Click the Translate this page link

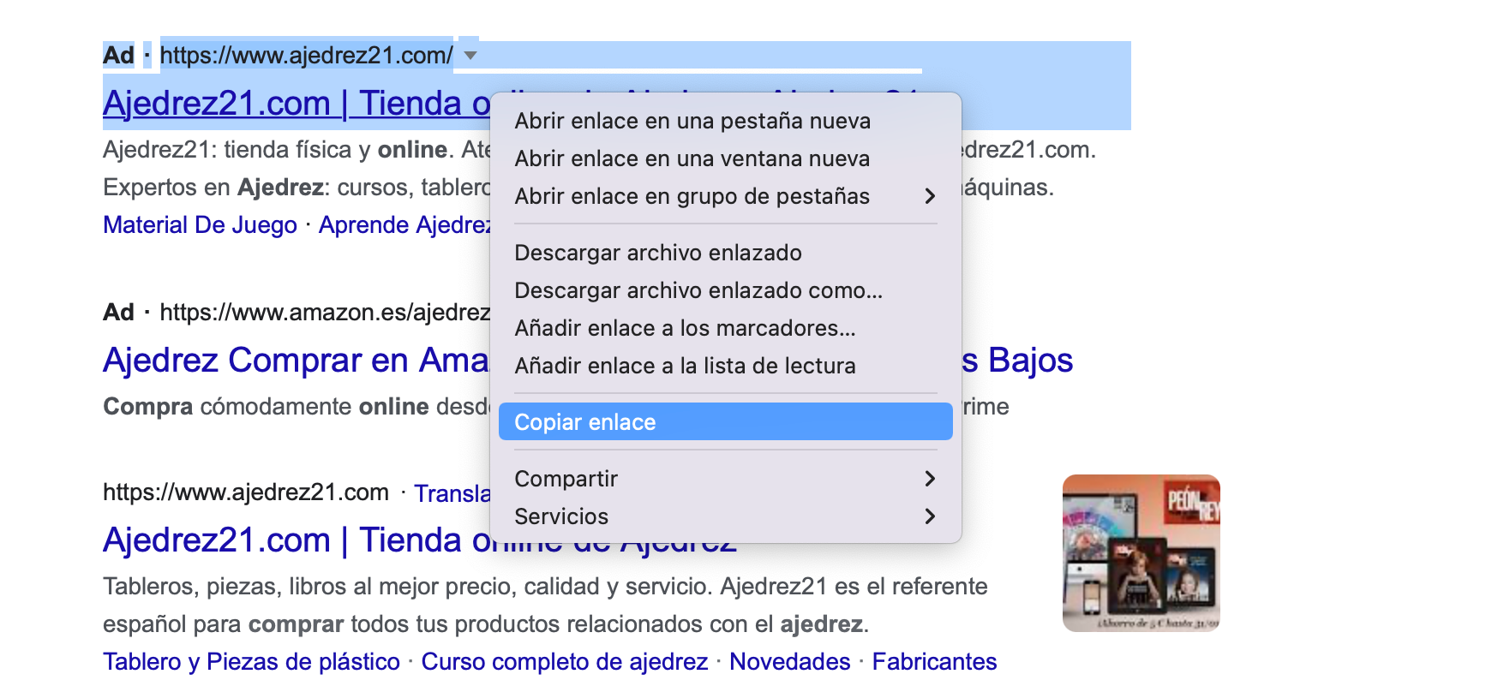(x=452, y=493)
